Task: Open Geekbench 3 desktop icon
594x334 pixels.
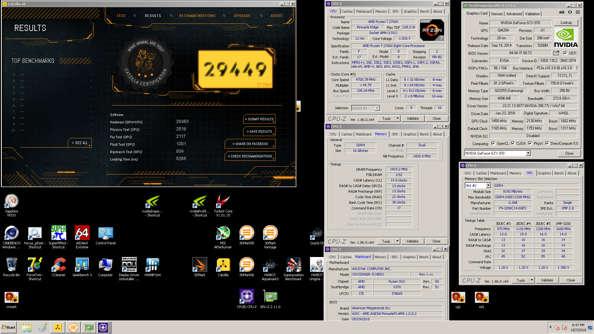Action: [82, 267]
